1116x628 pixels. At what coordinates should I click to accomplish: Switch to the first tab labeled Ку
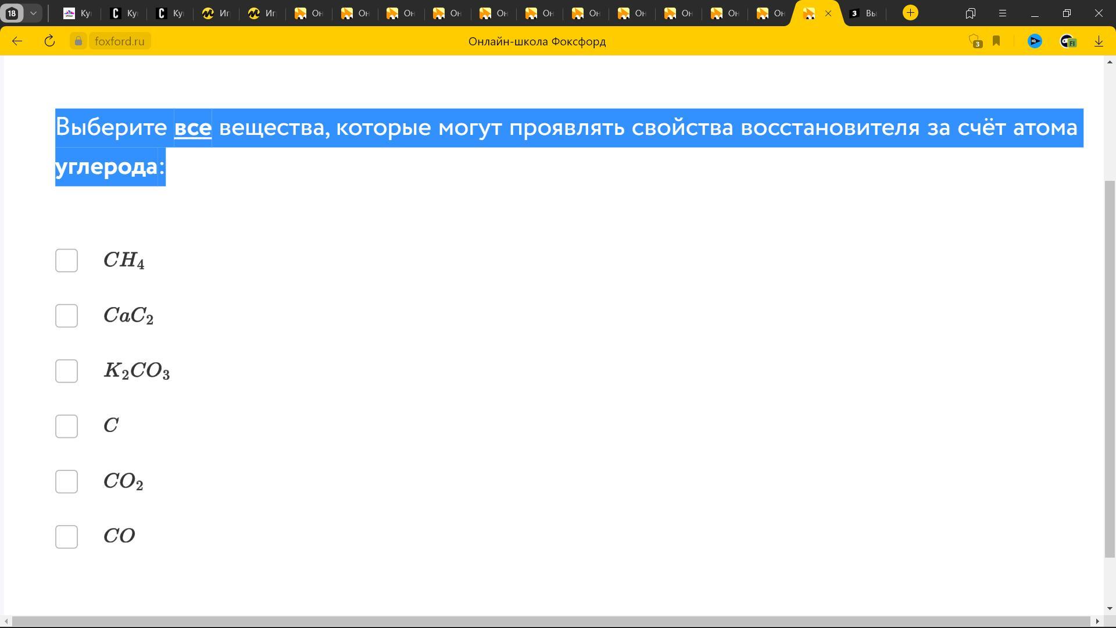(x=78, y=13)
